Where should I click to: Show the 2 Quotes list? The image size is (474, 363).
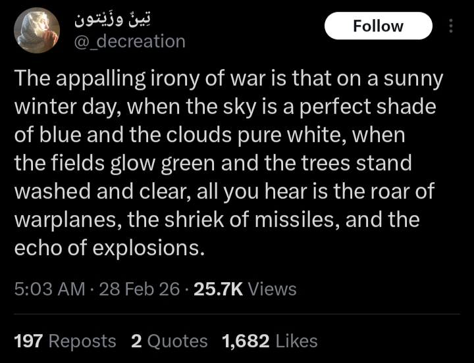point(169,341)
